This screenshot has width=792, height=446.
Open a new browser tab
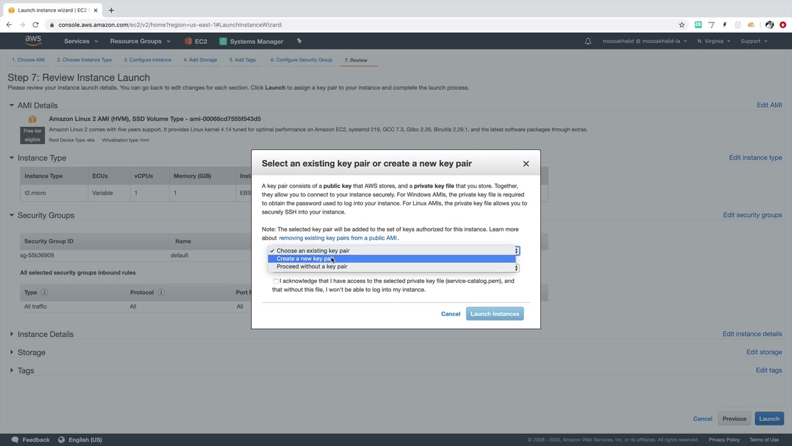tap(111, 10)
